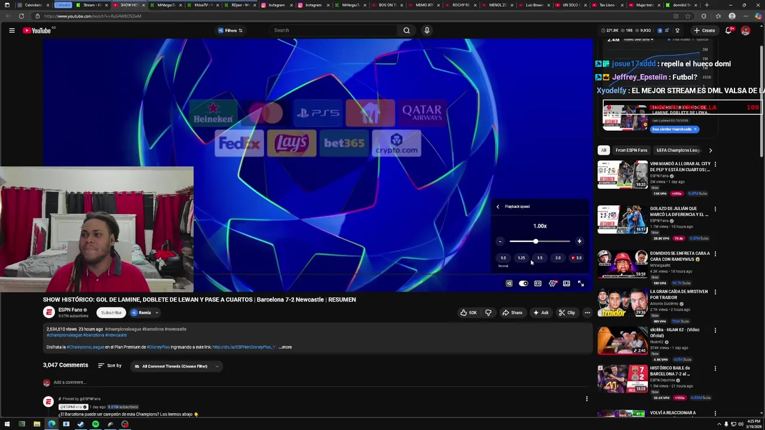Viewport: 765px width, 430px height.
Task: Open the player settings gear
Action: (x=552, y=284)
